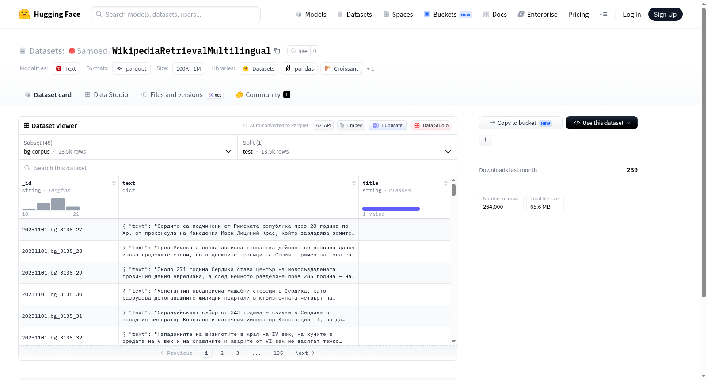Click the Hugging Face logo icon
707x380 pixels.
click(24, 14)
